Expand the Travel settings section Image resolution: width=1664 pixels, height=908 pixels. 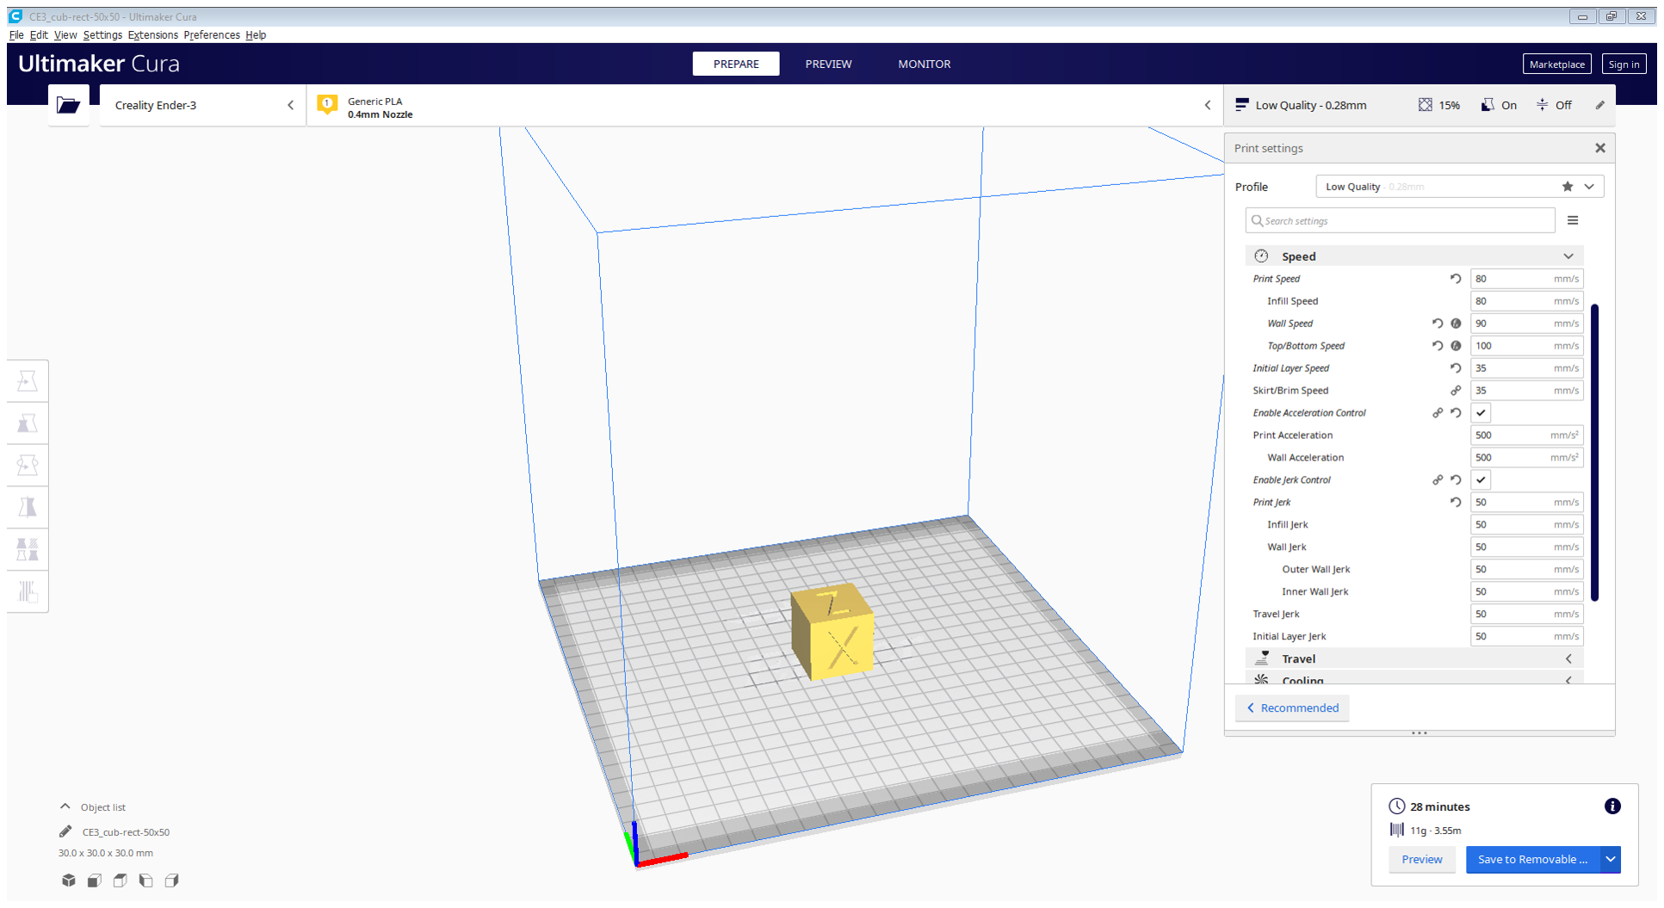tap(1414, 659)
